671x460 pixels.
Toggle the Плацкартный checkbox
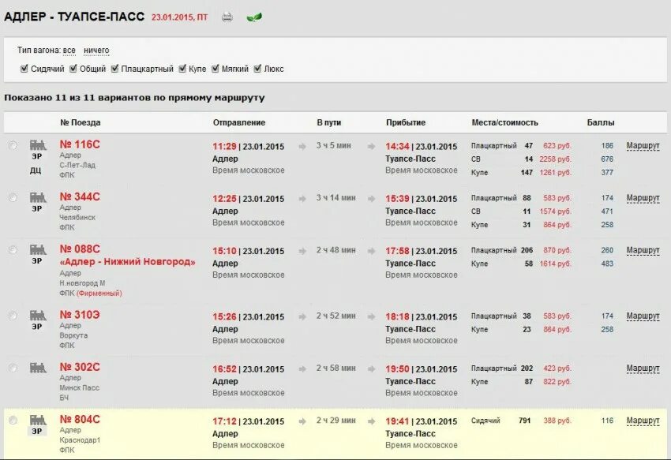(114, 69)
